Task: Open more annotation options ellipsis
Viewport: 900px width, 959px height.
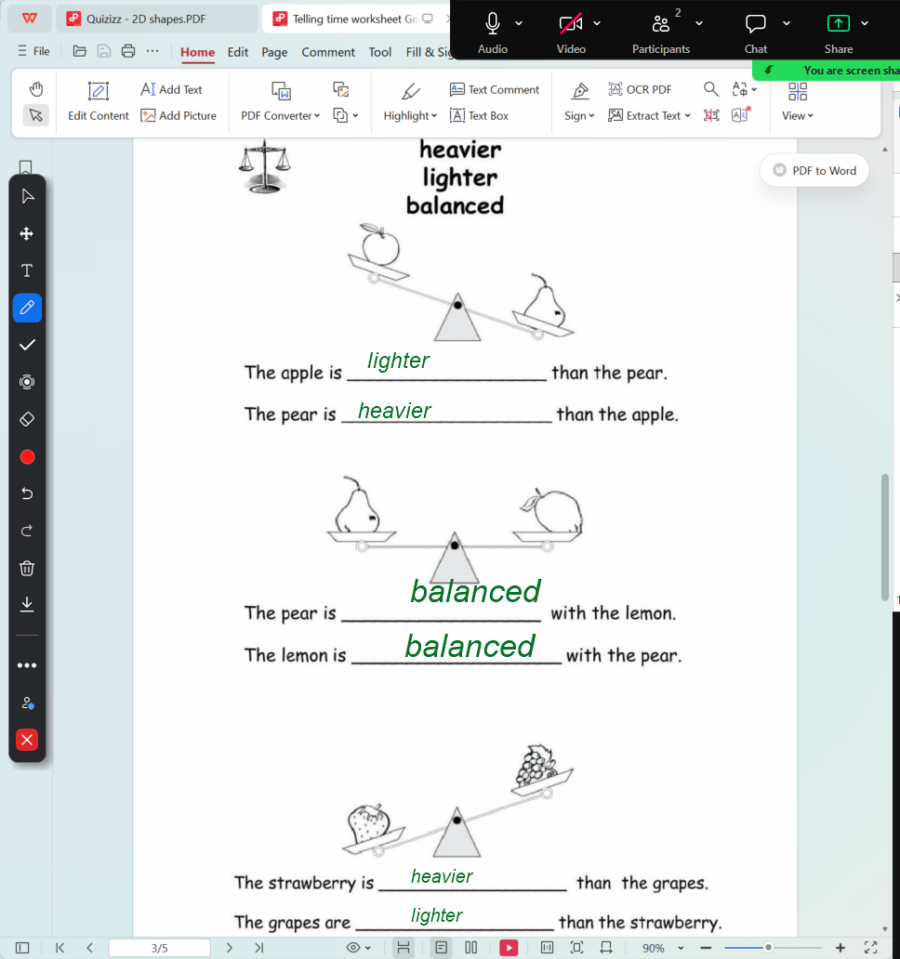Action: coord(27,665)
